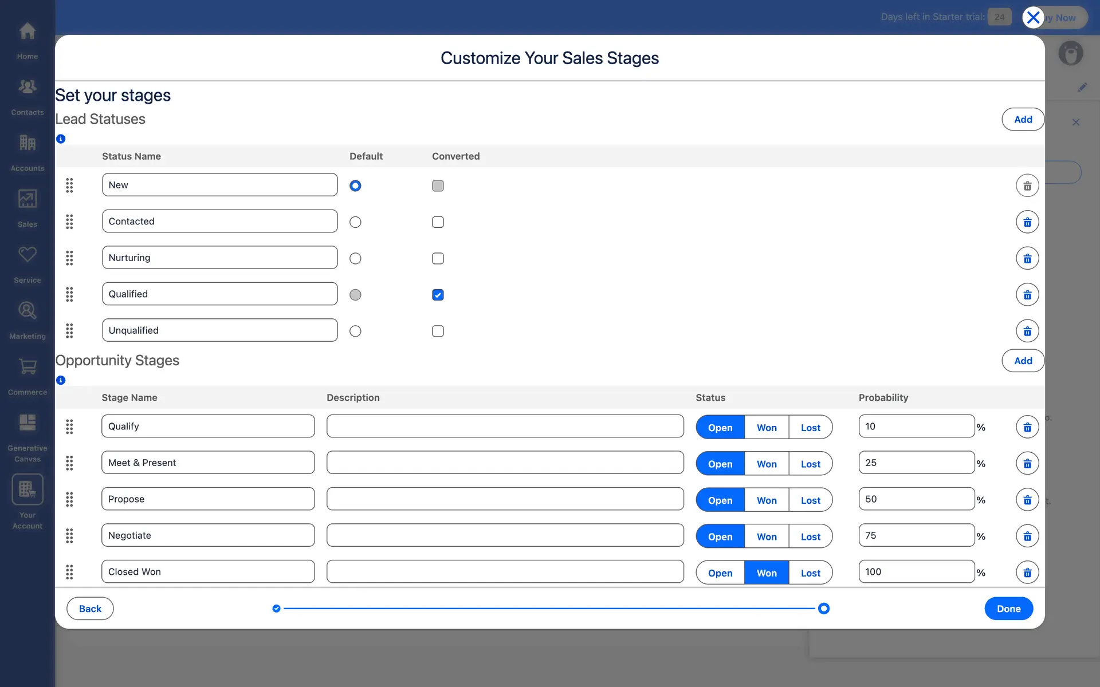This screenshot has height=687, width=1100.
Task: Click Done to finish setup
Action: tap(1008, 609)
